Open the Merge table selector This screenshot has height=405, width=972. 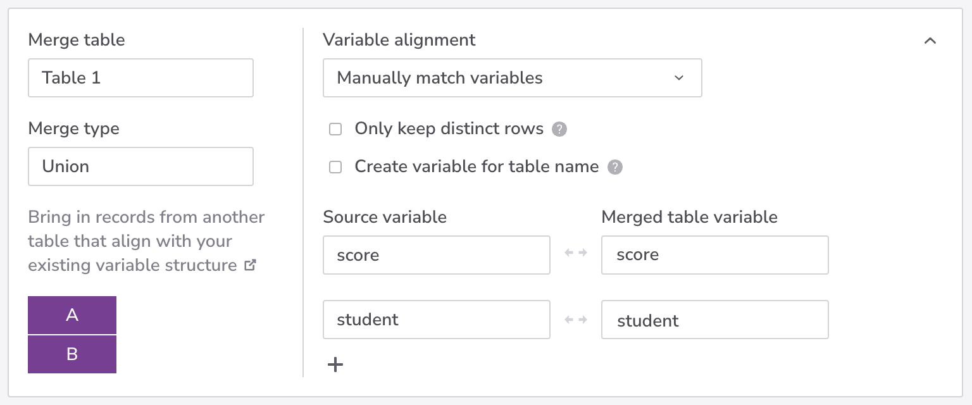point(140,78)
